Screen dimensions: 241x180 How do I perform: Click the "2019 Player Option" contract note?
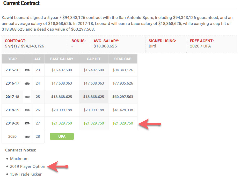click(x=27, y=167)
